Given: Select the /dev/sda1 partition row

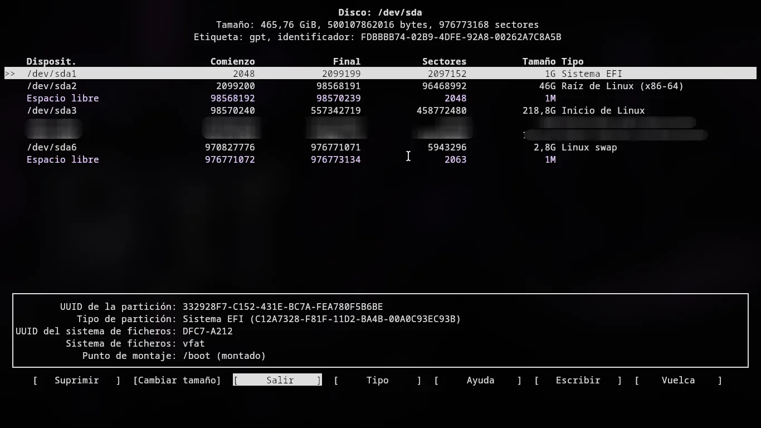Looking at the screenshot, I should pos(380,74).
